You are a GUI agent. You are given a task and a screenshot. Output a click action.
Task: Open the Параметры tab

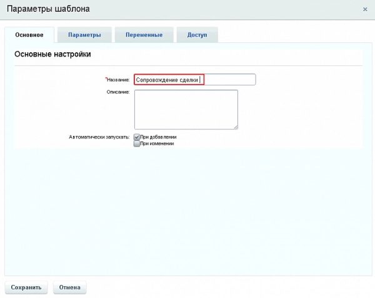pos(84,35)
